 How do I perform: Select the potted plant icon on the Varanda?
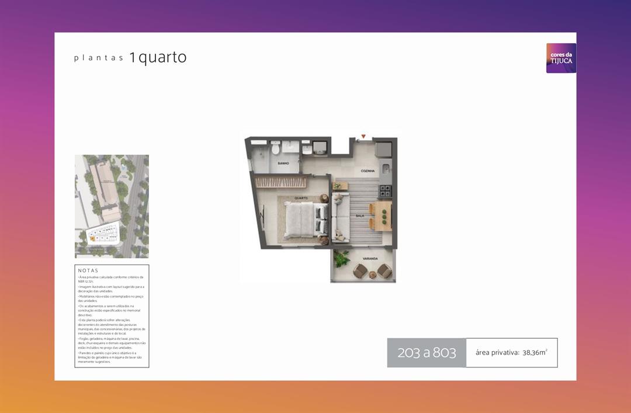[342, 261]
